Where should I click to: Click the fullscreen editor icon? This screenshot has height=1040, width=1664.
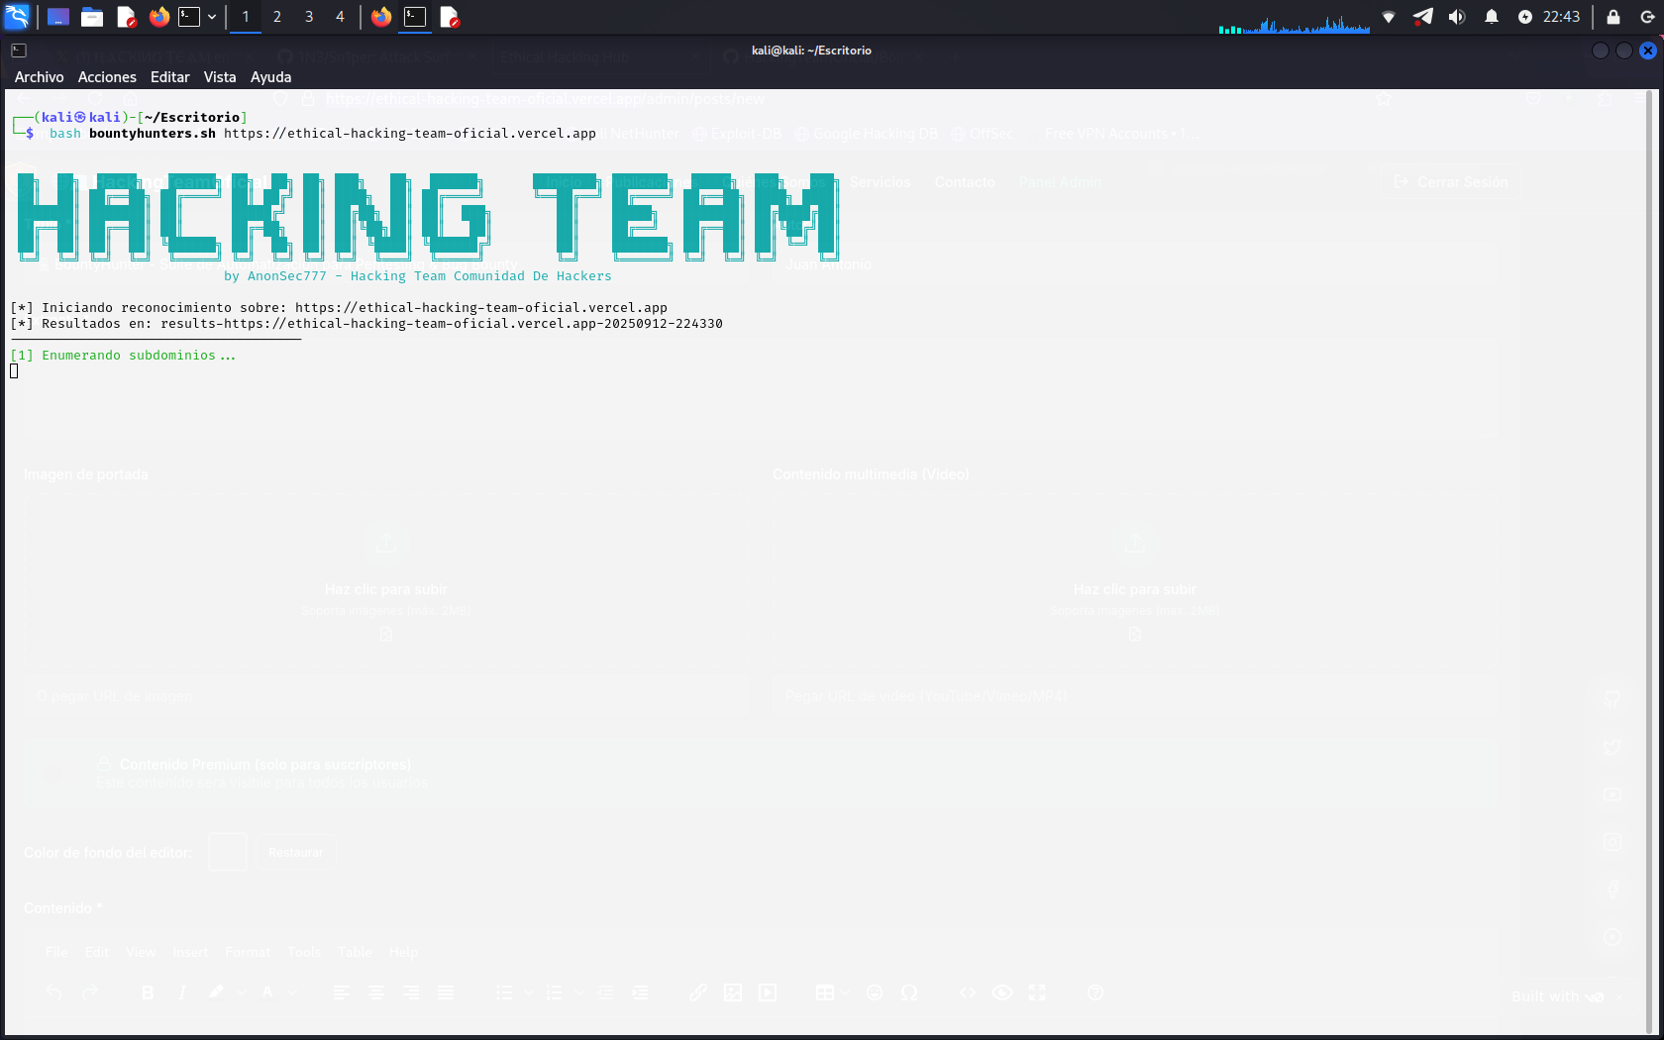click(x=1037, y=992)
